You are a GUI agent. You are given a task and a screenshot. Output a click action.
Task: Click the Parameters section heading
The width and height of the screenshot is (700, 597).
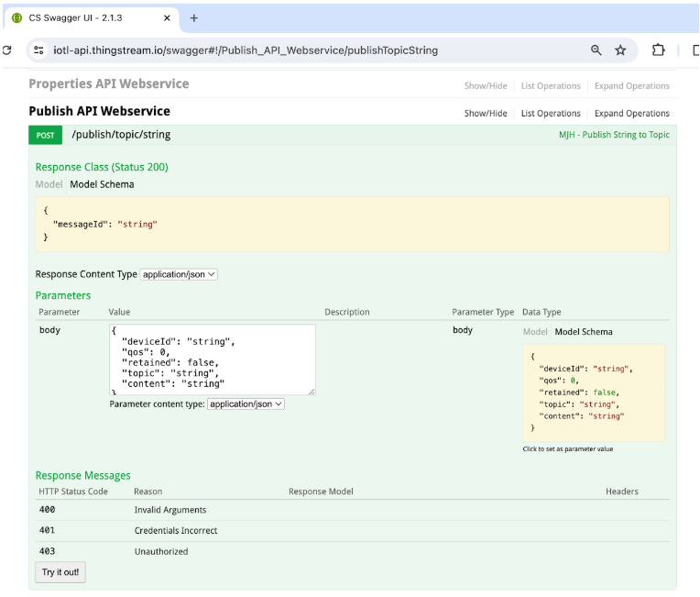point(63,295)
